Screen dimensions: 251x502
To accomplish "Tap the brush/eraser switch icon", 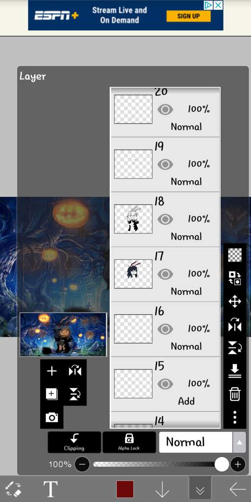I will [14, 489].
